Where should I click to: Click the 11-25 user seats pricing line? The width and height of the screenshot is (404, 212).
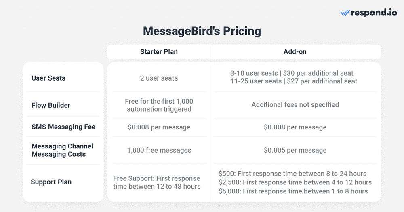(294, 81)
